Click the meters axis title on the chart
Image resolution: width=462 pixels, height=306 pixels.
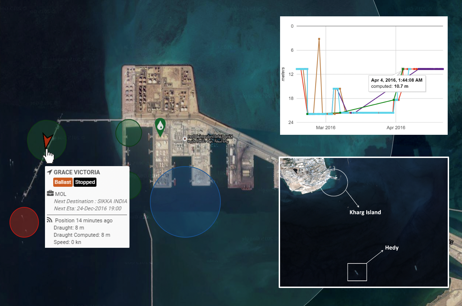click(x=283, y=74)
